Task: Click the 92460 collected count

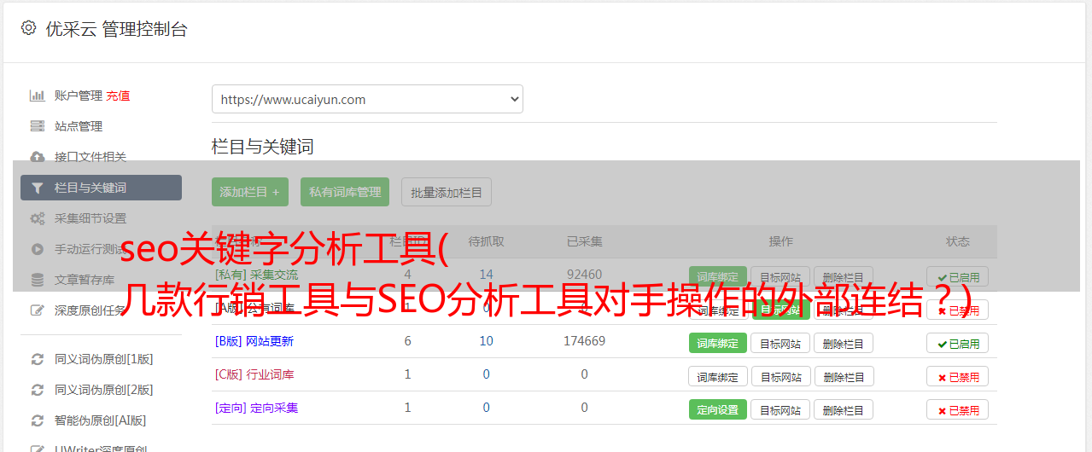Action: pos(584,275)
